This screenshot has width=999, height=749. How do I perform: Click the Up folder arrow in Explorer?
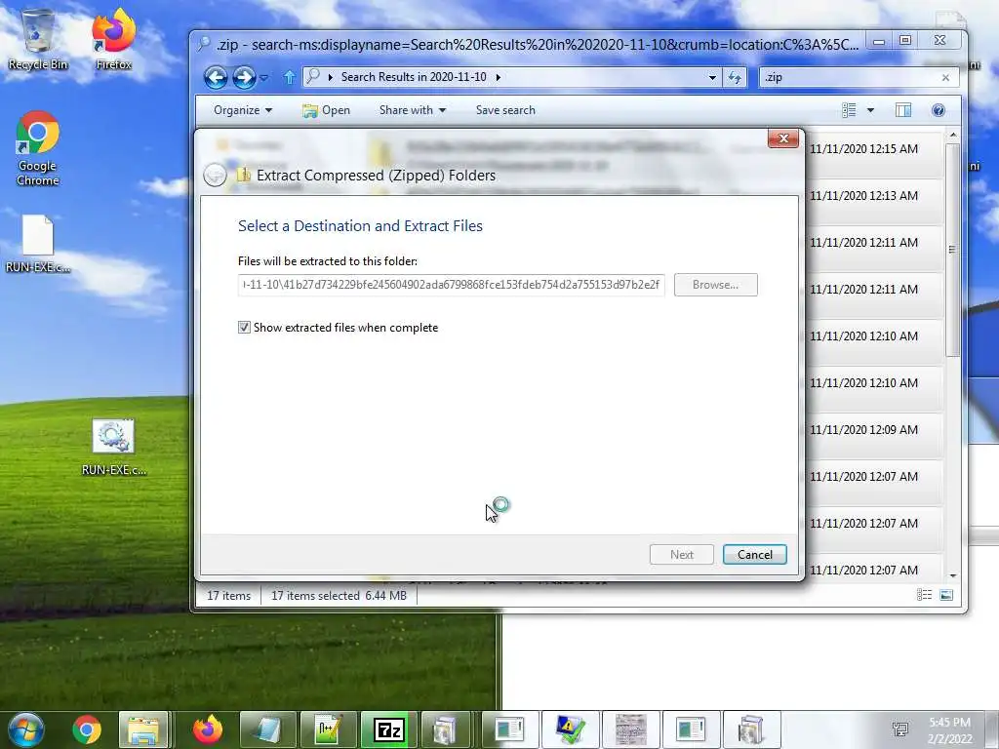(x=289, y=78)
